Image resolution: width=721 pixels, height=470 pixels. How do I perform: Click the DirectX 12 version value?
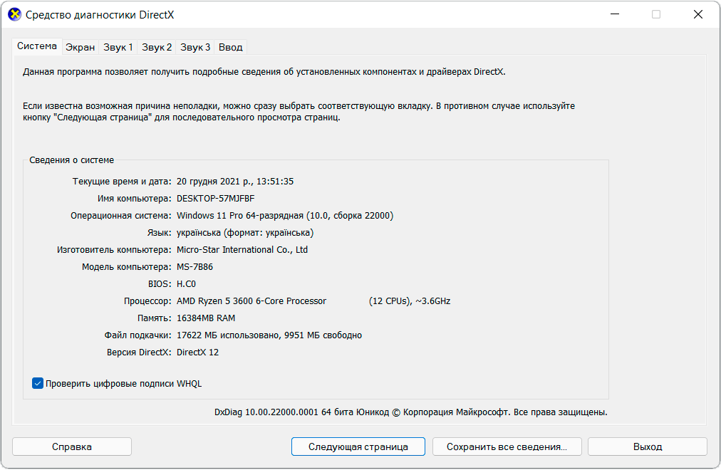pos(197,352)
